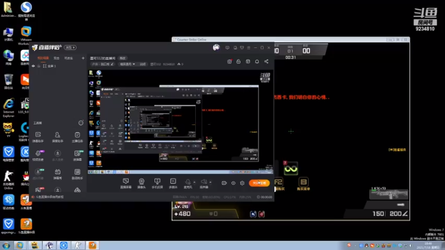This screenshot has height=250, width=445.
Task: Add a camera source in live companion
Action: tap(141, 183)
